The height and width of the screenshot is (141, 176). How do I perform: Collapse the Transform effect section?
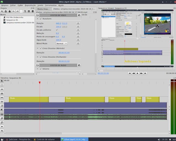click(38, 19)
